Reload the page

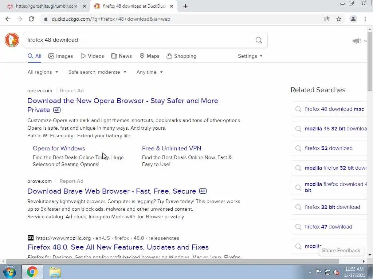(31, 19)
